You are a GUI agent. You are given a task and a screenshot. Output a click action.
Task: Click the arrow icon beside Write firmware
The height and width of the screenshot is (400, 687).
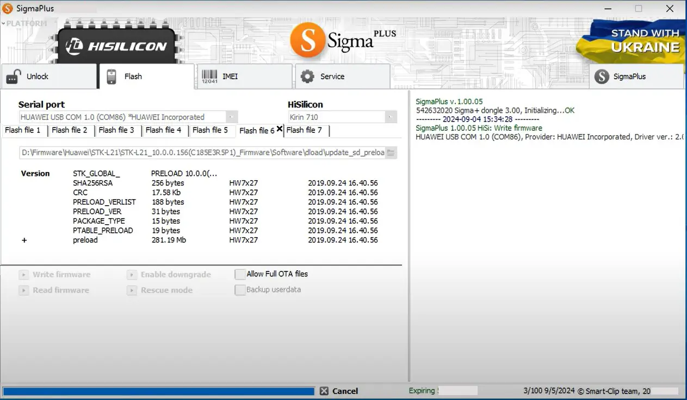coord(23,275)
